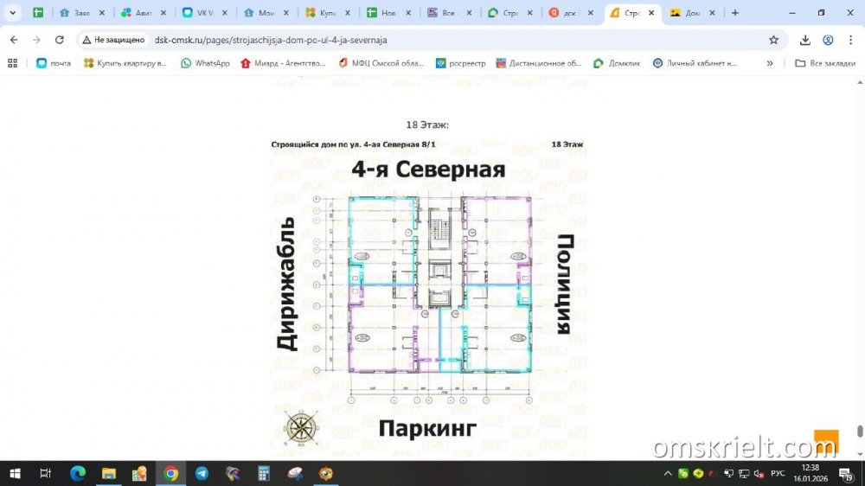
Task: Switch the input language from РУС
Action: (x=778, y=473)
